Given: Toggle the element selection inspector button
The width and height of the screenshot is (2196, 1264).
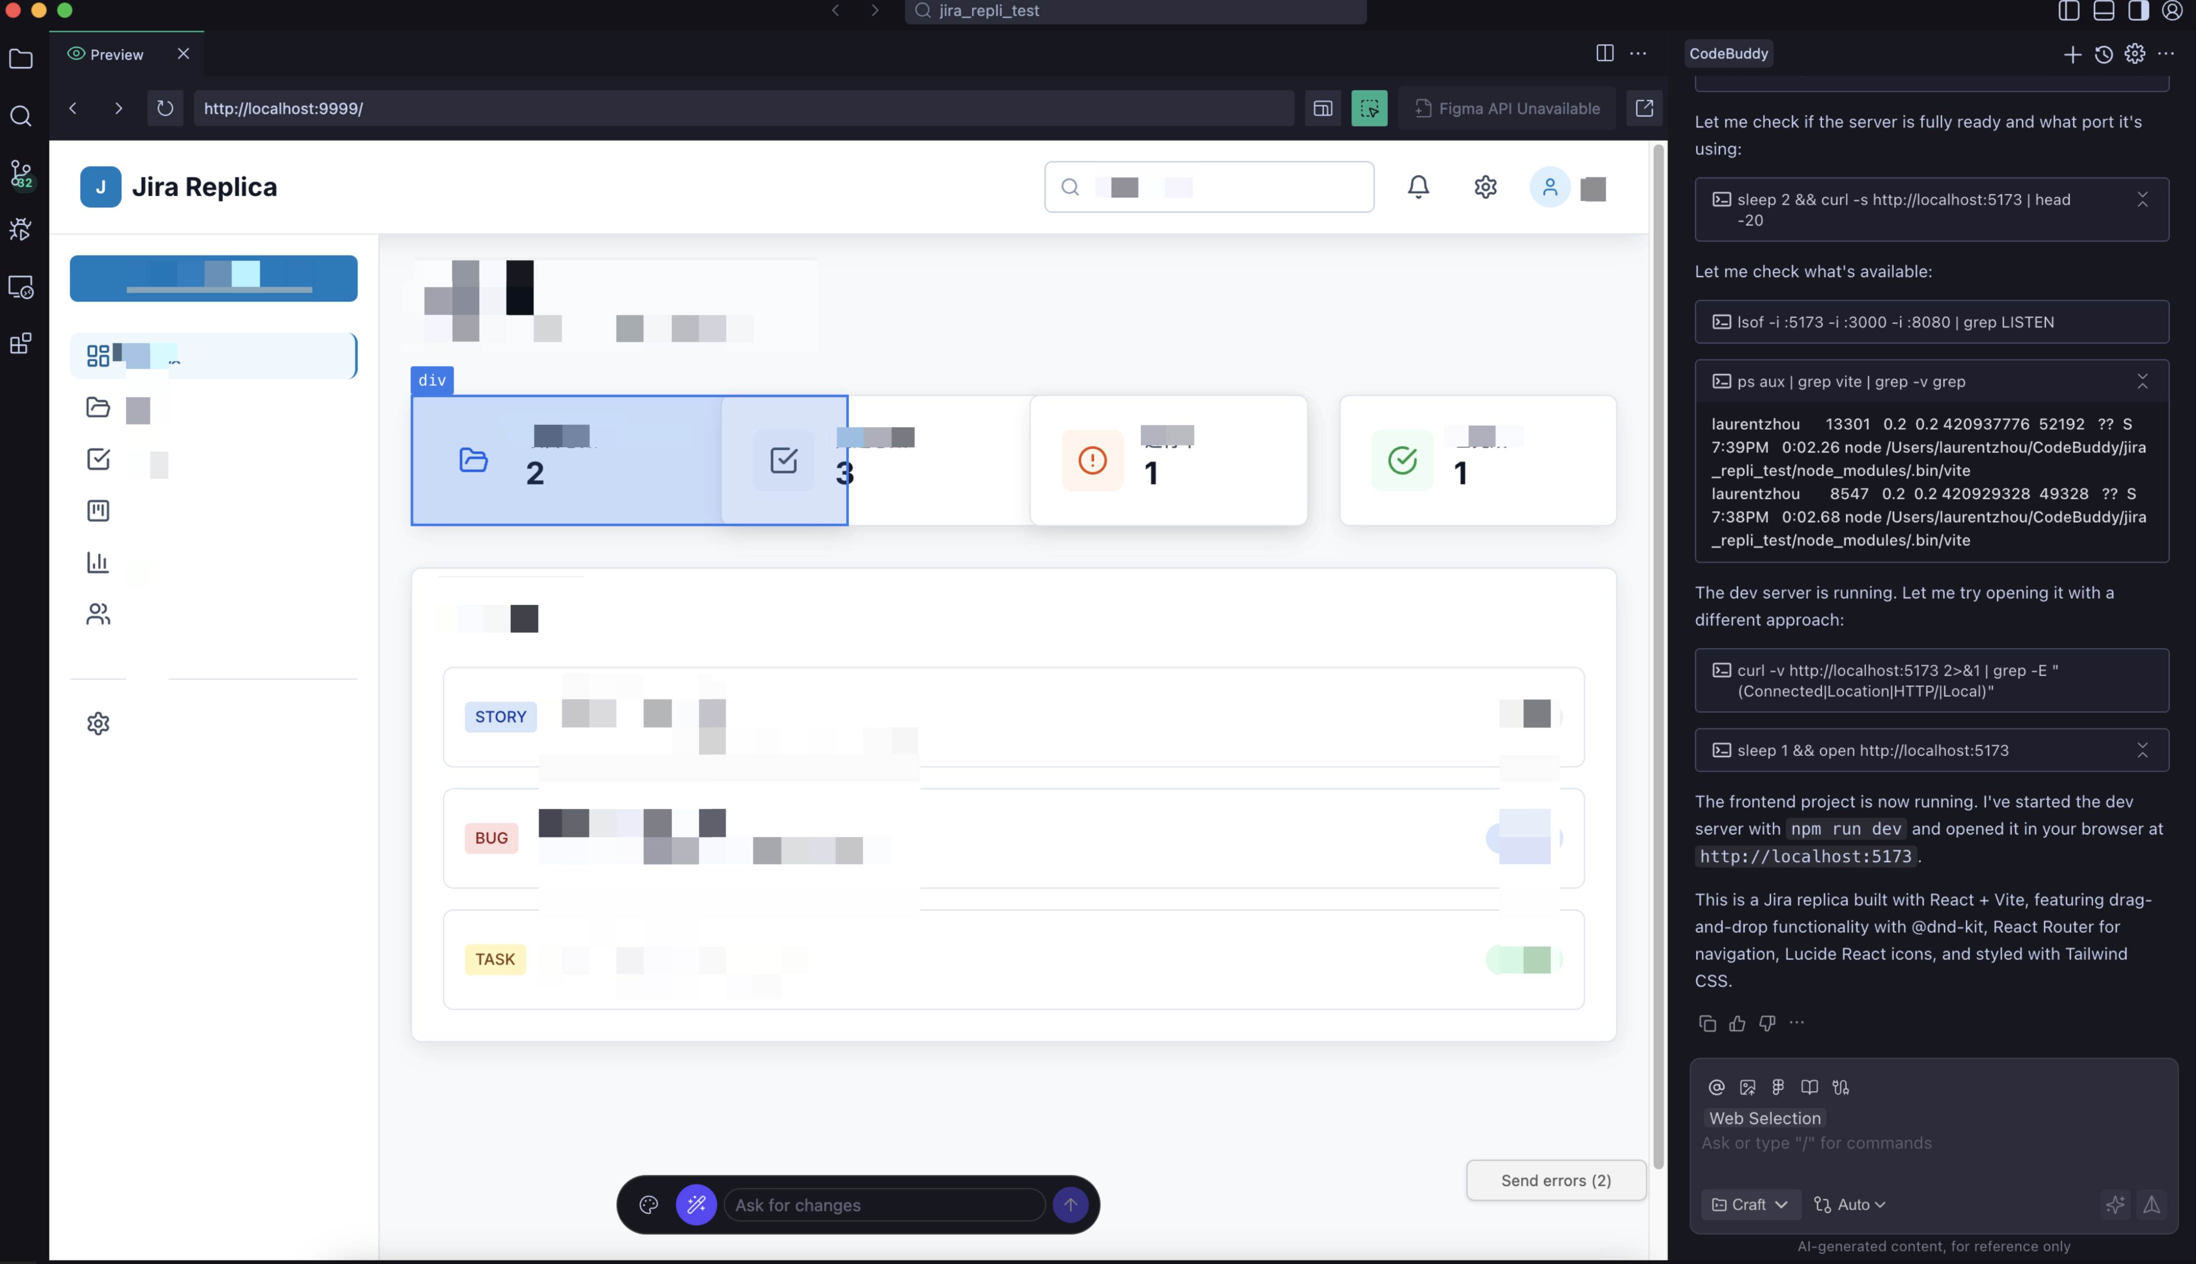Looking at the screenshot, I should (1369, 109).
